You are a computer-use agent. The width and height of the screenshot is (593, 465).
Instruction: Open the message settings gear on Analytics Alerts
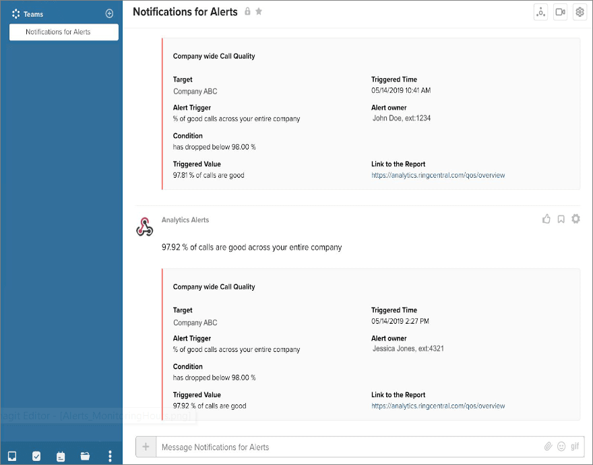[x=575, y=219]
